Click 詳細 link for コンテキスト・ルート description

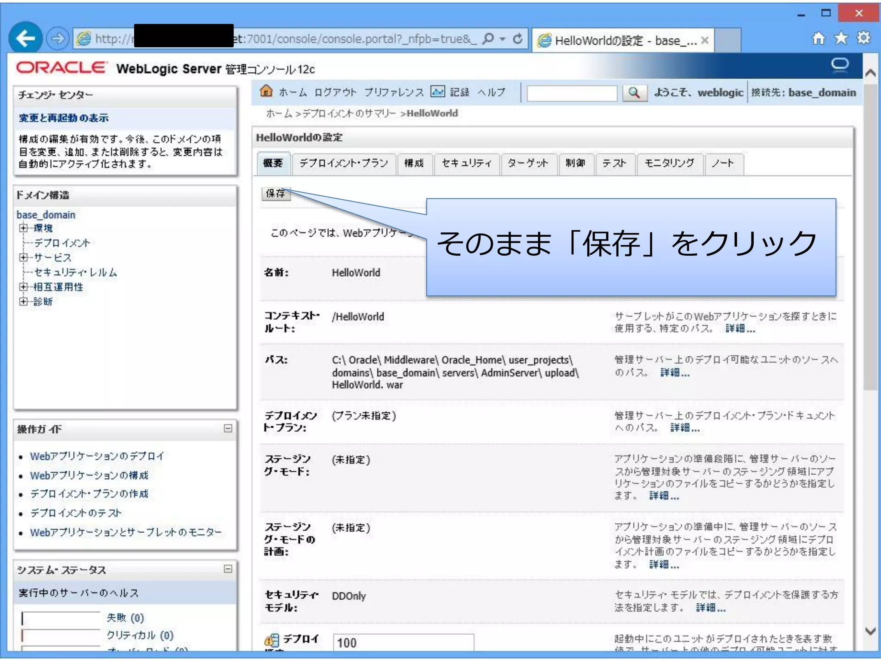click(740, 329)
